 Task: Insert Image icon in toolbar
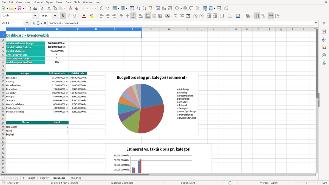[x=158, y=8]
